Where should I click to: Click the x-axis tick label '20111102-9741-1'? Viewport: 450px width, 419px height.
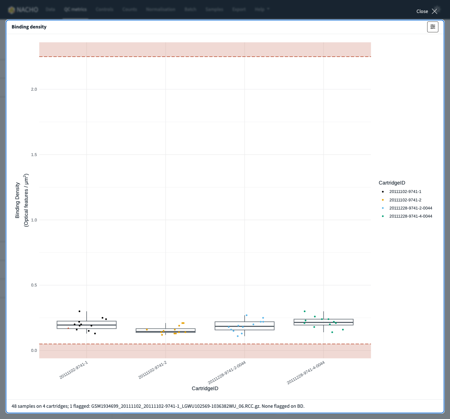pos(73,370)
